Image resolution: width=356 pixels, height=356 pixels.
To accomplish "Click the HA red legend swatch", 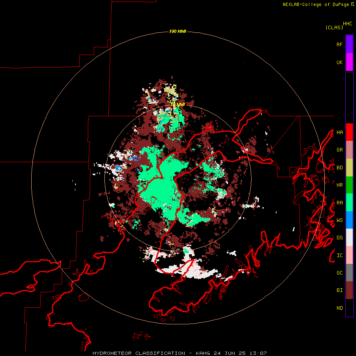I will coord(349,132).
